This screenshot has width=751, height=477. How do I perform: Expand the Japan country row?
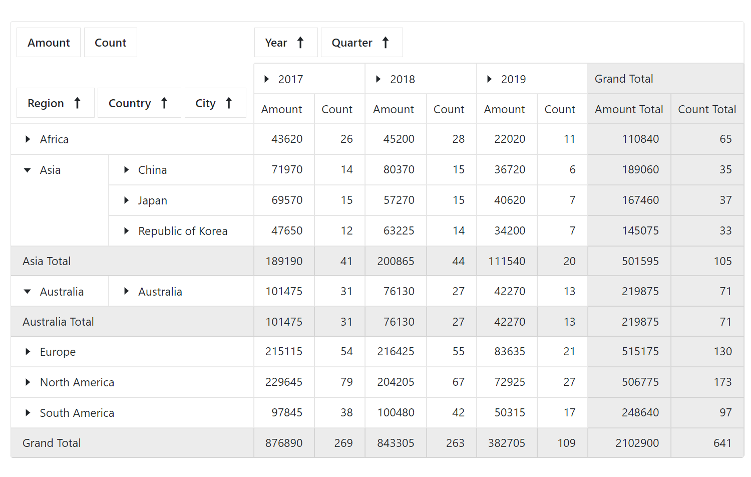[x=127, y=200]
